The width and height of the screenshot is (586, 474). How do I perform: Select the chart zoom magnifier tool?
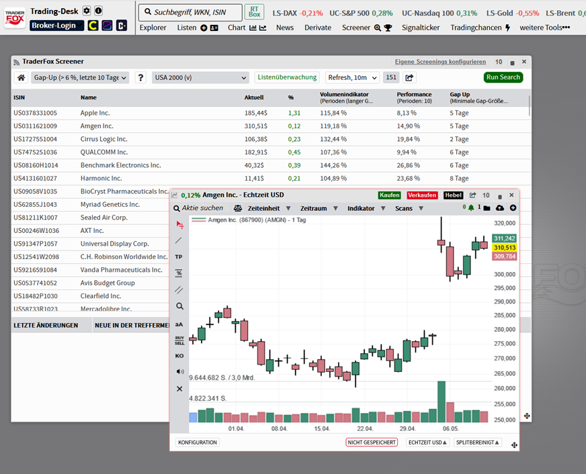[179, 306]
